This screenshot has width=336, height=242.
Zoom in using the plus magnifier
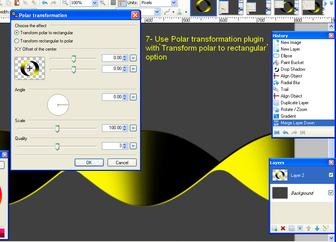(102, 3)
